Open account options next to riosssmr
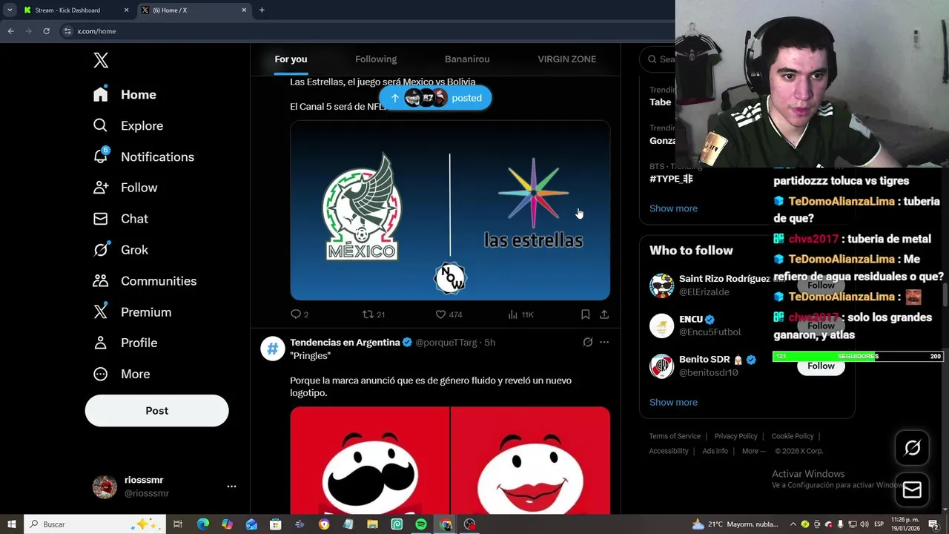 231,487
